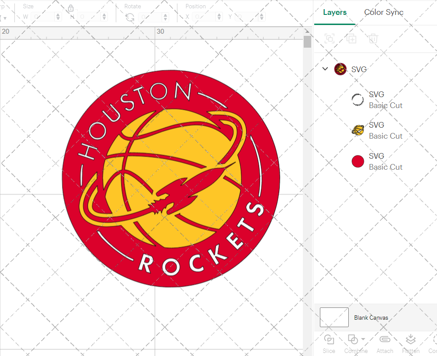Click the Height size input field
Screen dimensions: 437x356
point(90,17)
